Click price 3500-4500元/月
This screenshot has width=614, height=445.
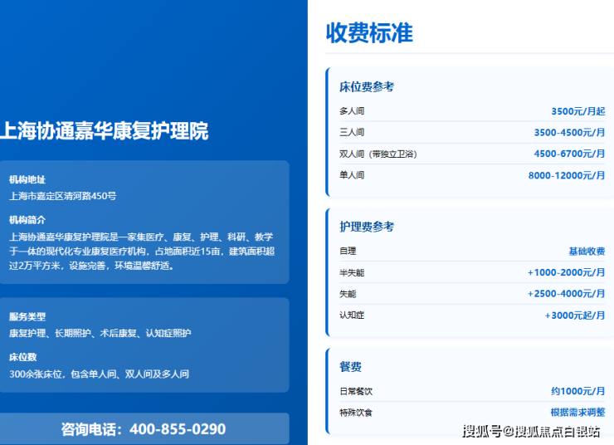569,132
